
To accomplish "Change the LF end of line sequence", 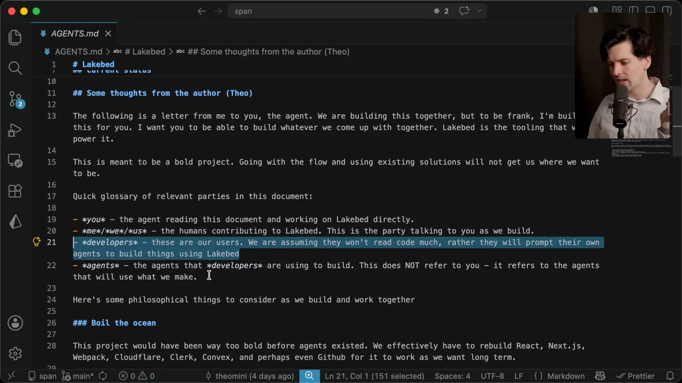I will pyautogui.click(x=518, y=376).
